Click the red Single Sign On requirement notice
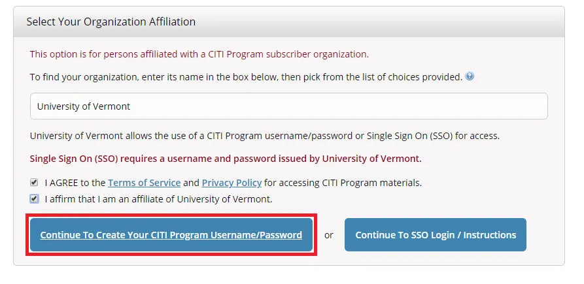The width and height of the screenshot is (584, 284). coord(226,159)
